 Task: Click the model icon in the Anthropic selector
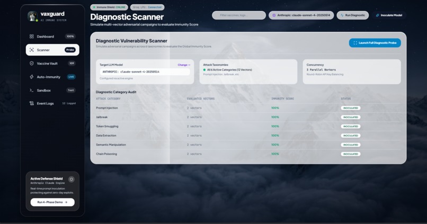274,15
